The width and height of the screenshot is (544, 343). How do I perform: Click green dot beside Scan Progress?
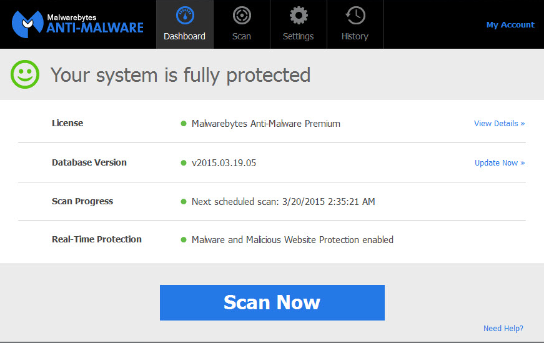tap(184, 202)
